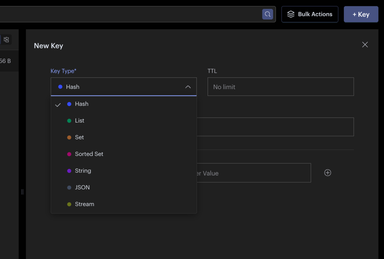Click the + Key button
Image resolution: width=384 pixels, height=259 pixels.
(x=361, y=14)
